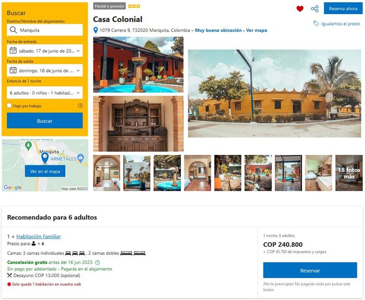Click the blue Reservar button
The height and width of the screenshot is (300, 365).
pyautogui.click(x=310, y=270)
